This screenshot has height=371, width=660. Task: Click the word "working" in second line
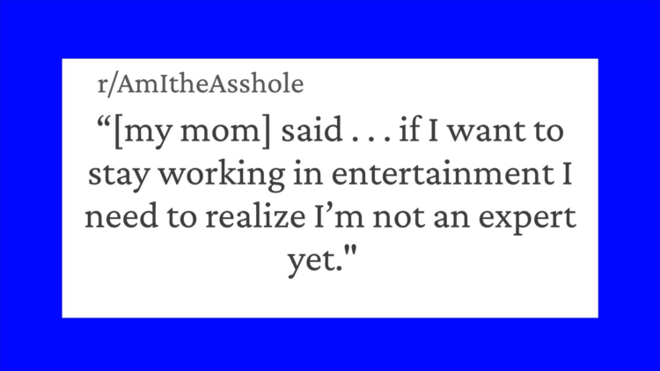tap(222, 175)
